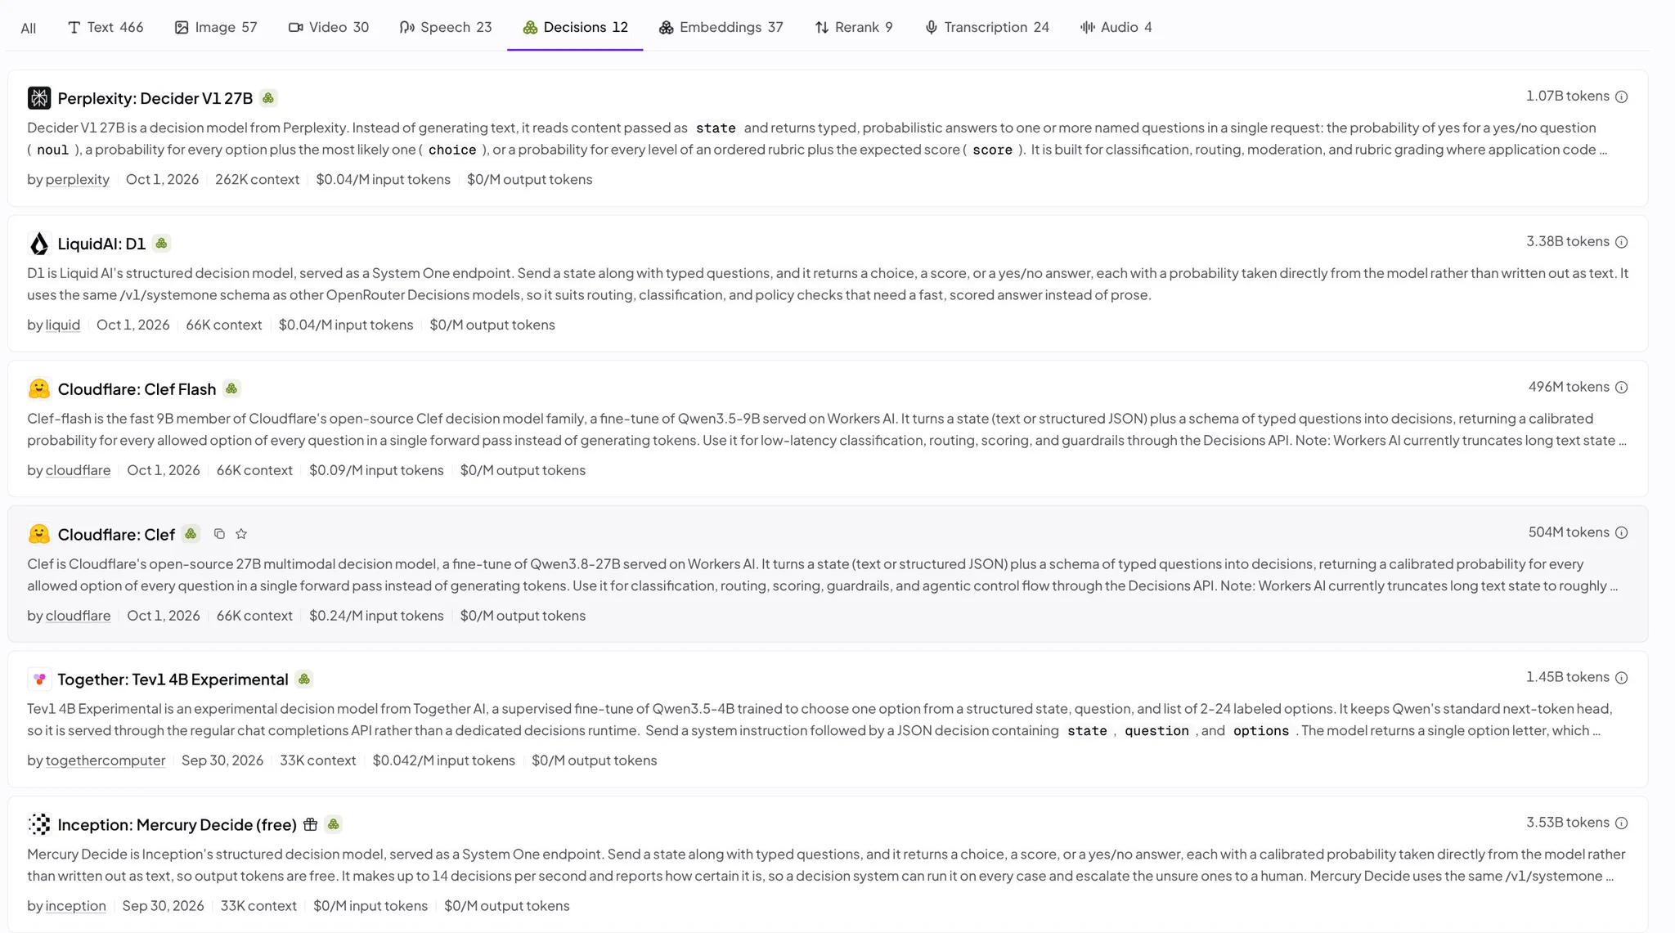Show info for 496M tokens
This screenshot has height=933, width=1675.
tap(1622, 388)
